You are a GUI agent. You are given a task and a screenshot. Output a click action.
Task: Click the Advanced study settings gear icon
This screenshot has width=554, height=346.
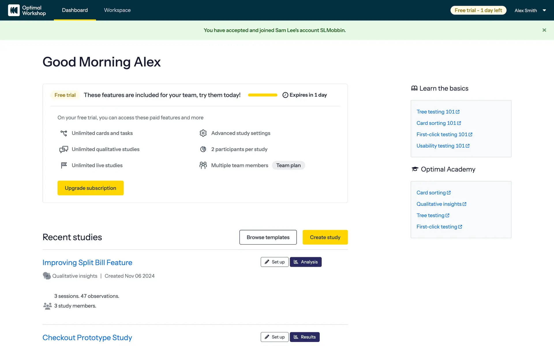tap(203, 133)
